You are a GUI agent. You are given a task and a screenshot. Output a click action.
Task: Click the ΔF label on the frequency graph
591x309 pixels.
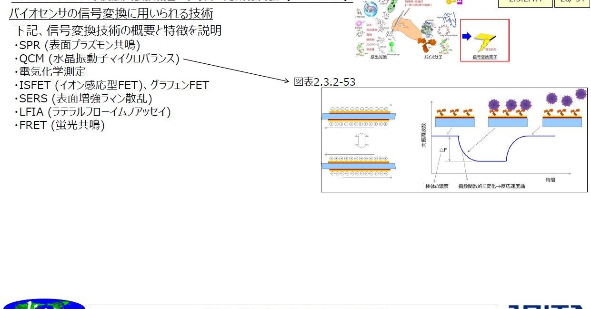click(x=443, y=150)
